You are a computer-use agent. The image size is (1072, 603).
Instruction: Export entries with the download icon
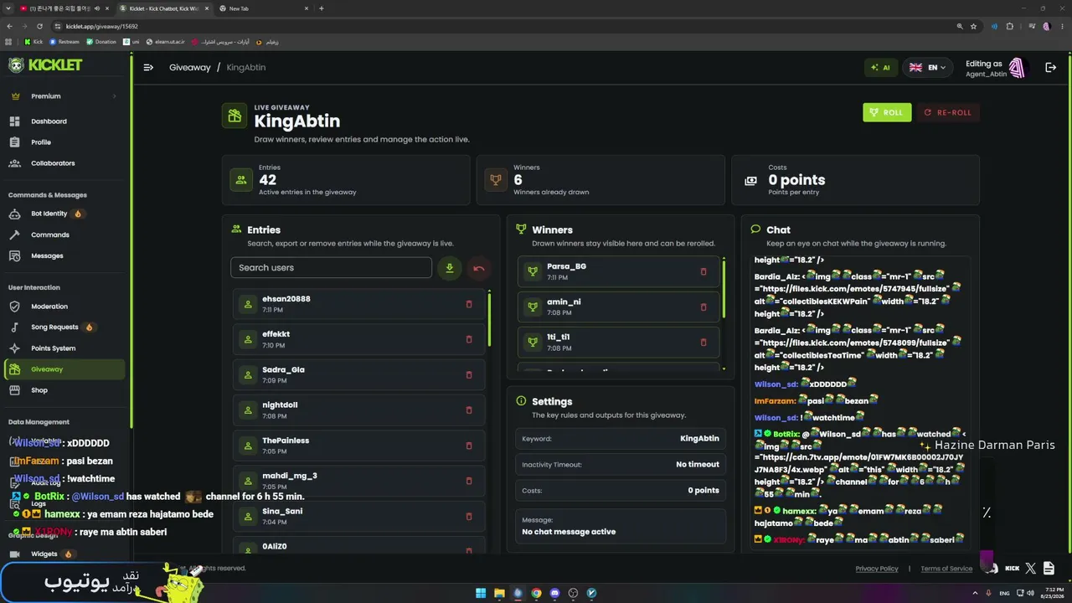click(450, 268)
